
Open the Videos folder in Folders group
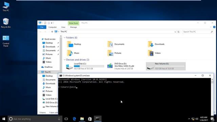pos(154,53)
